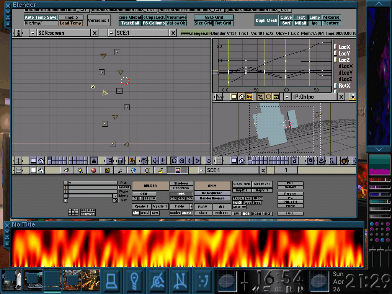The image size is (392, 294).
Task: Click the lock icon in 3D view header
Action: 93,160
